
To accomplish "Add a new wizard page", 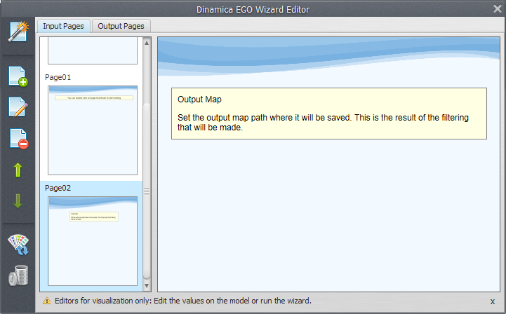I will click(x=18, y=76).
